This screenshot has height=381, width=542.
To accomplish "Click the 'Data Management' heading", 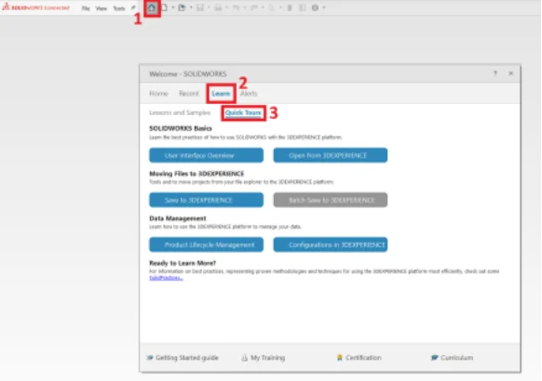I will tap(178, 218).
